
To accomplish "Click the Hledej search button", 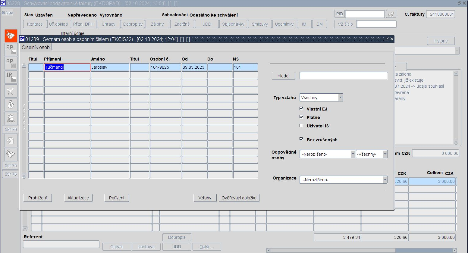I will (283, 76).
